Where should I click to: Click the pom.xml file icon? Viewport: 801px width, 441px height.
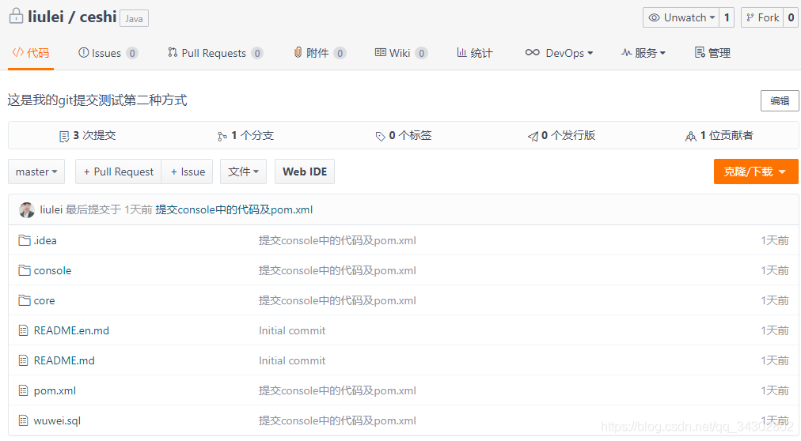pos(23,390)
